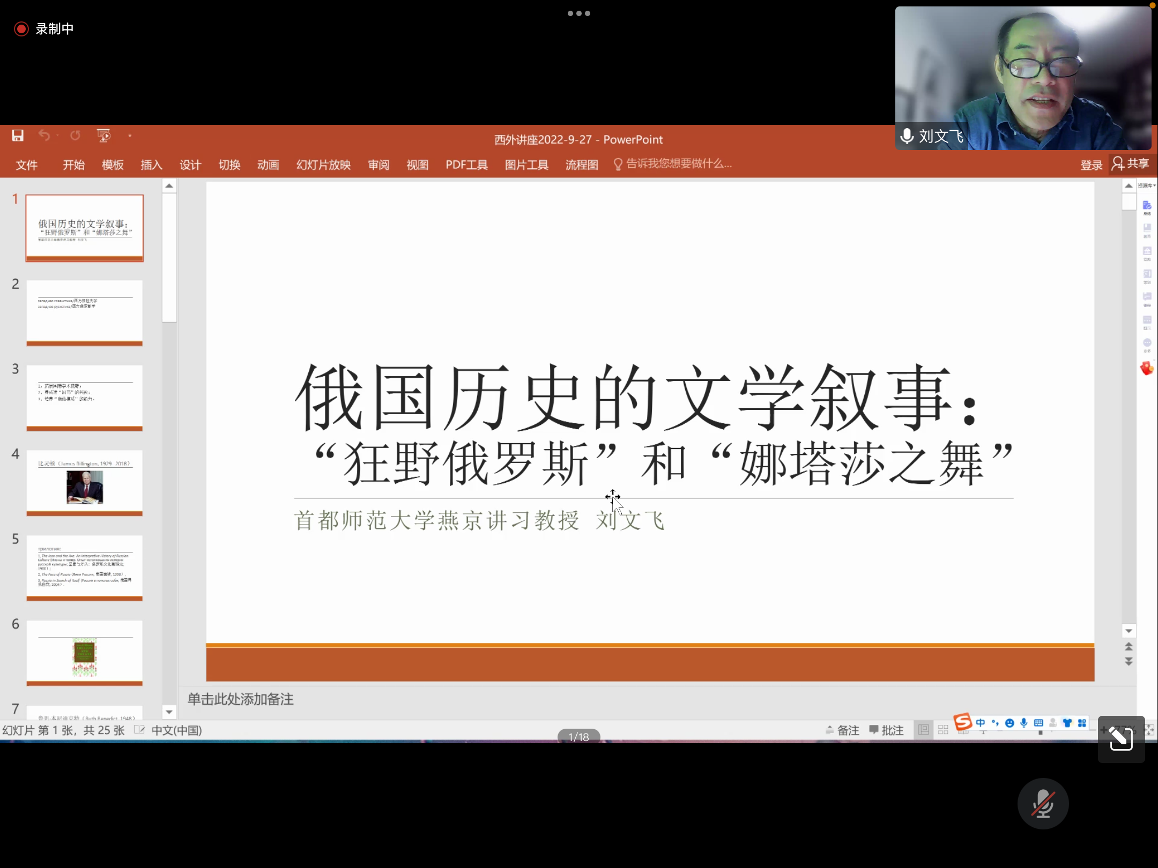Open the annotation pencil button
This screenshot has width=1158, height=868.
pyautogui.click(x=1120, y=739)
